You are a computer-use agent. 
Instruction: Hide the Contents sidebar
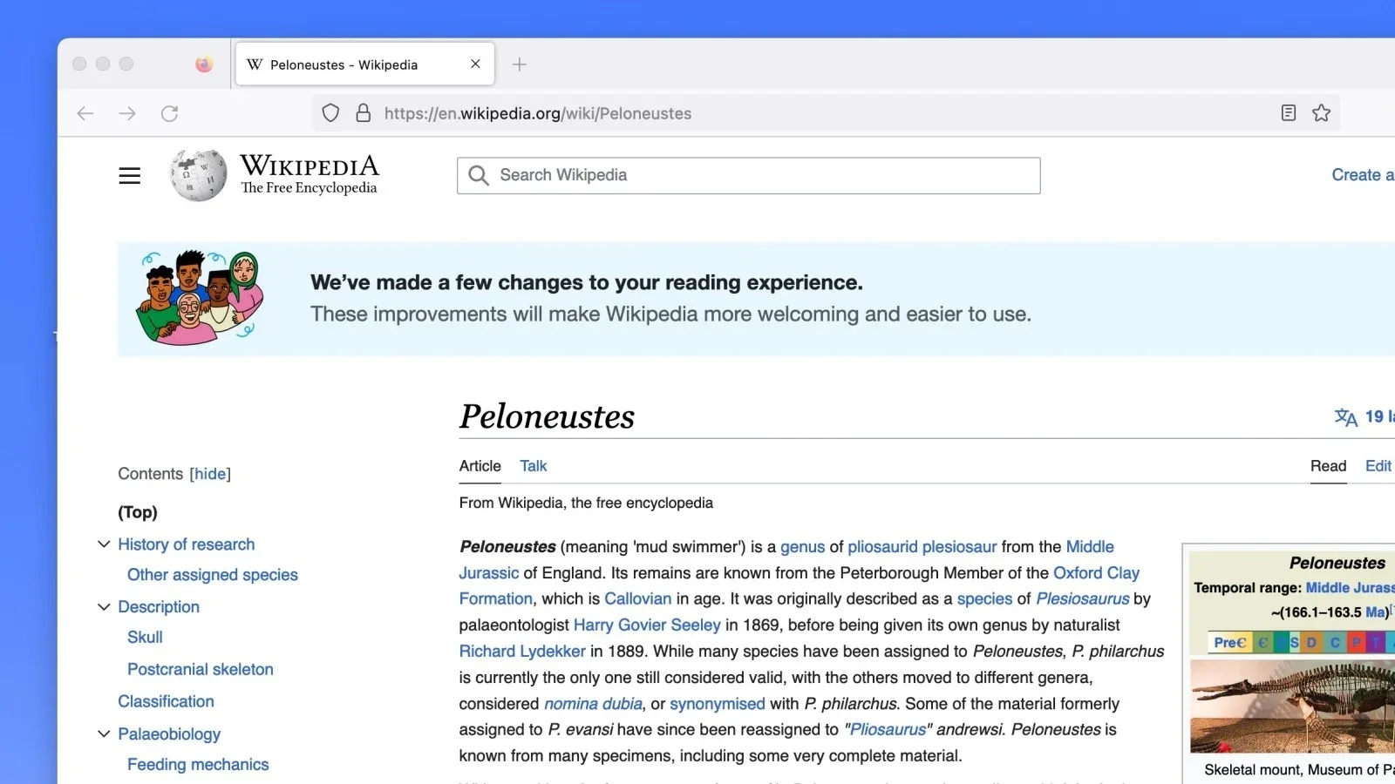pos(210,474)
